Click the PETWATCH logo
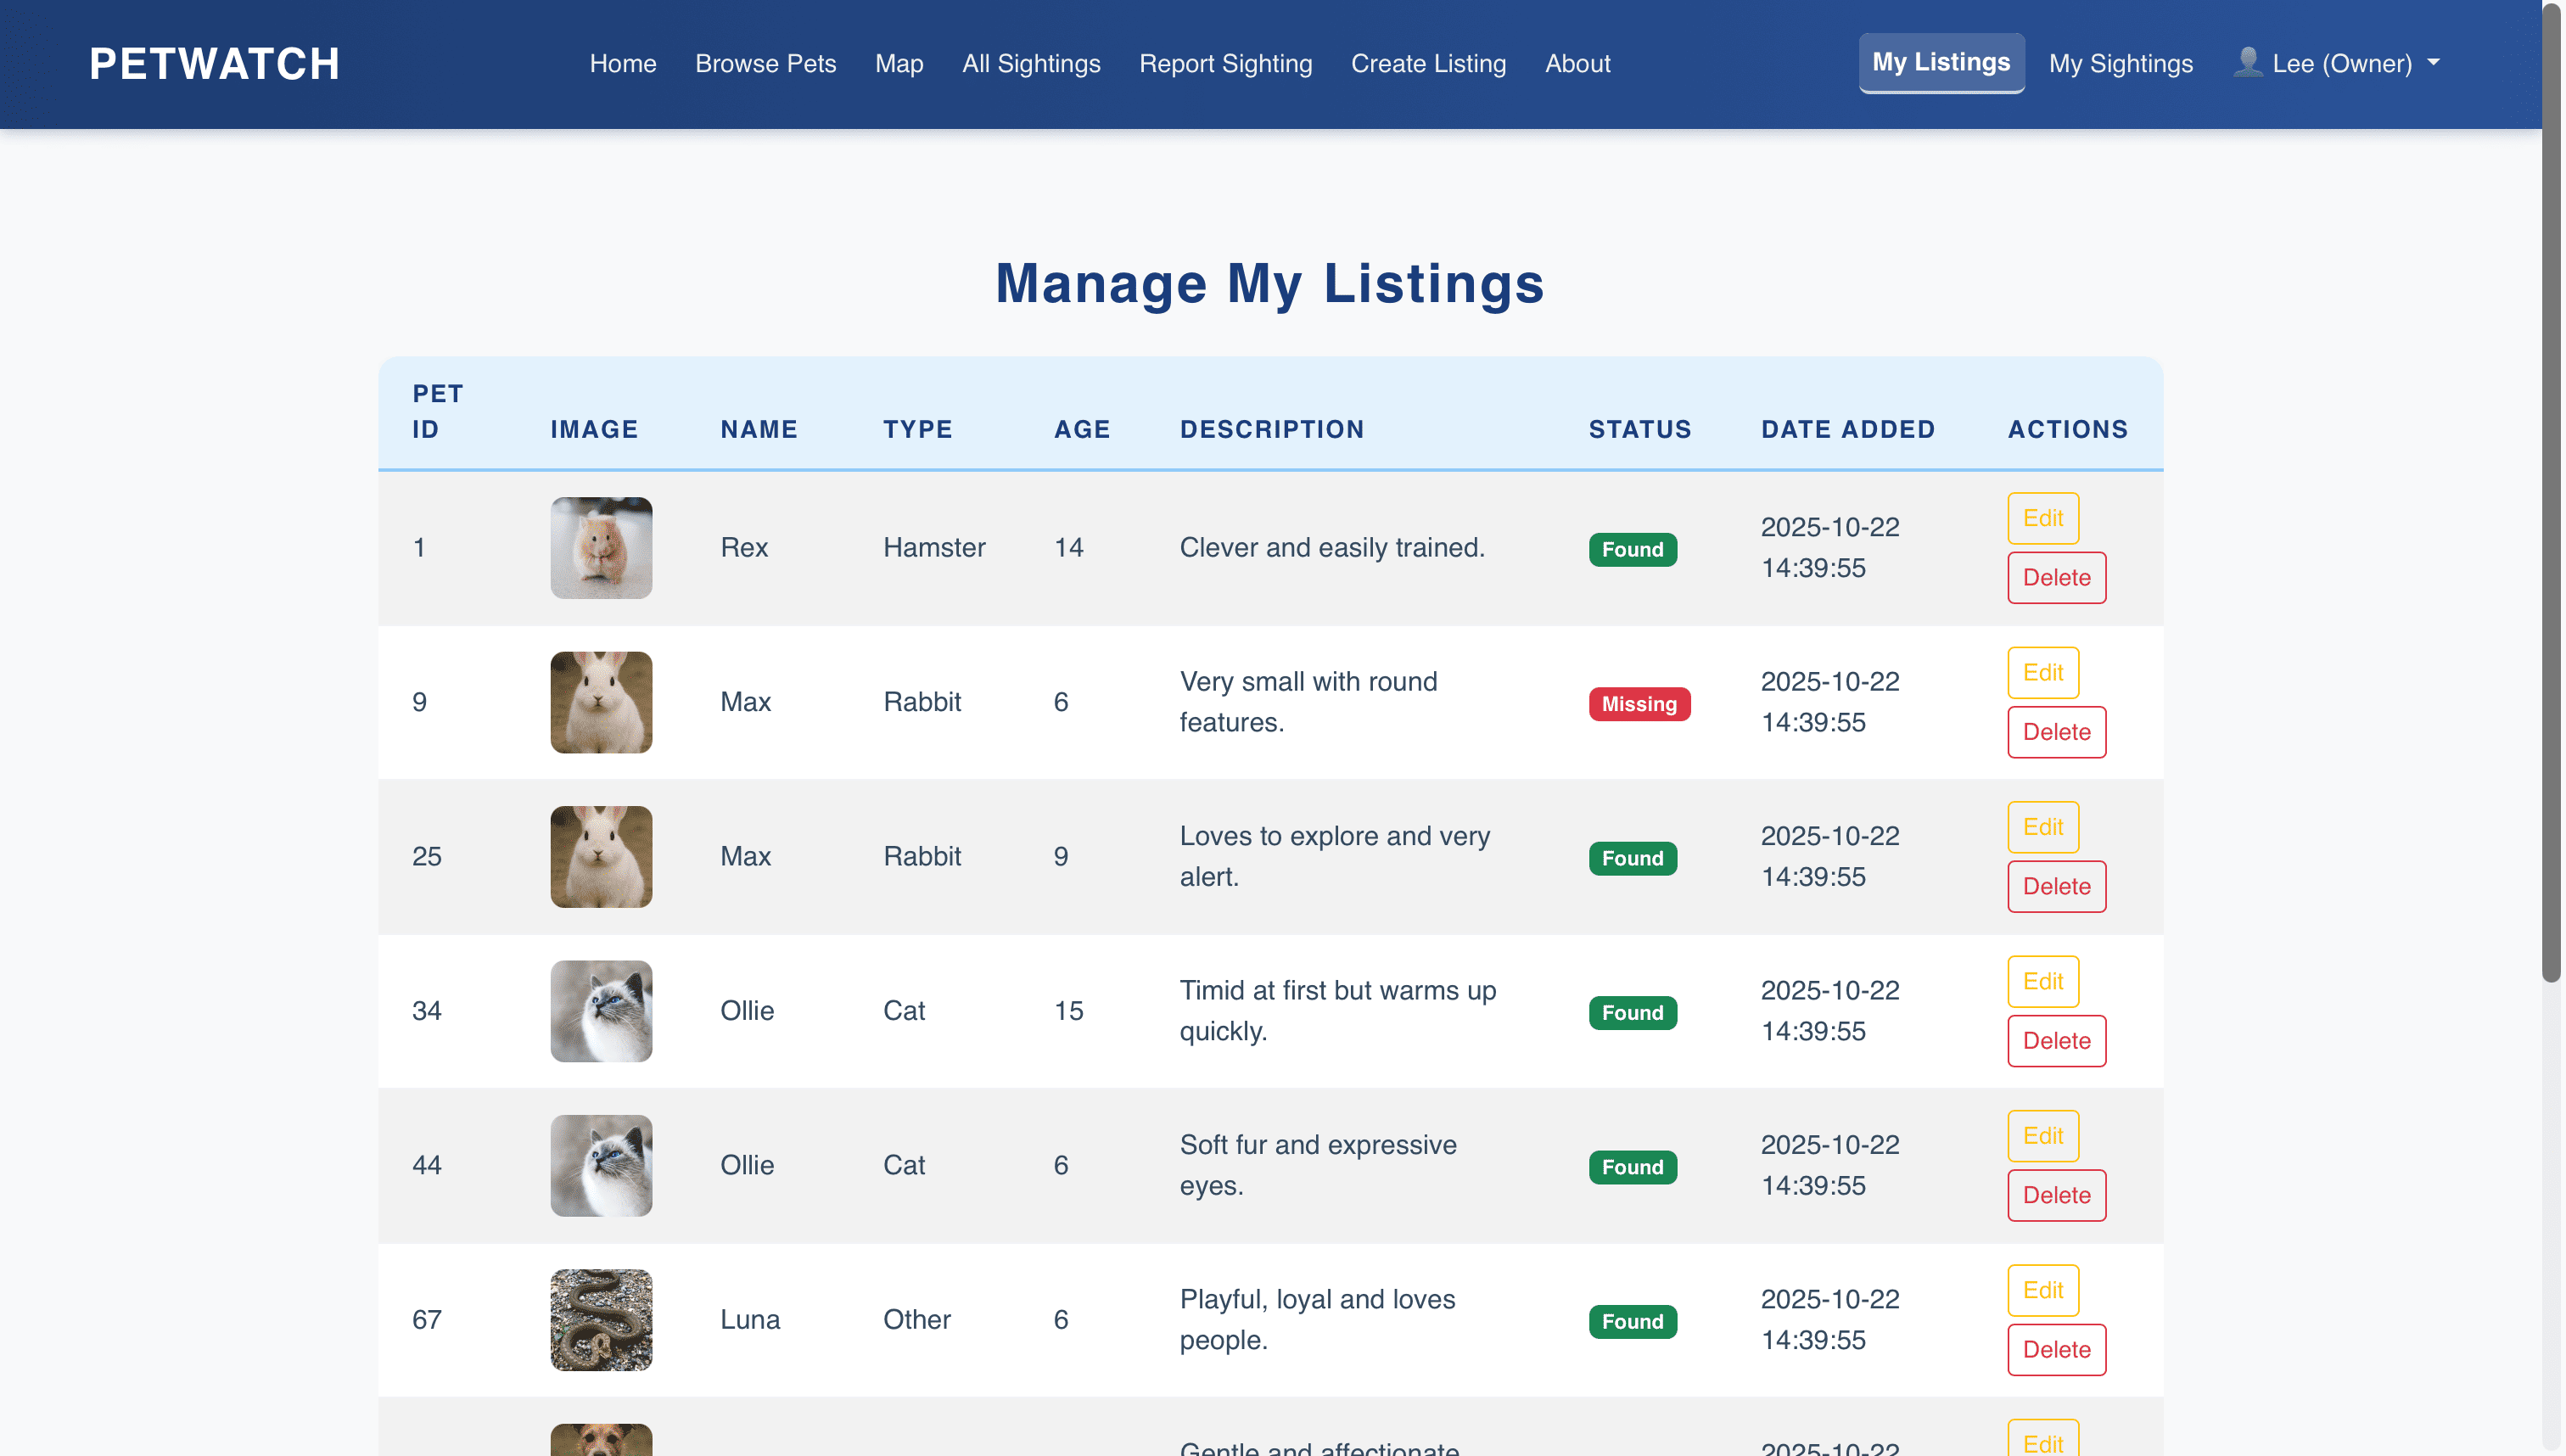The width and height of the screenshot is (2566, 1456). coord(213,63)
